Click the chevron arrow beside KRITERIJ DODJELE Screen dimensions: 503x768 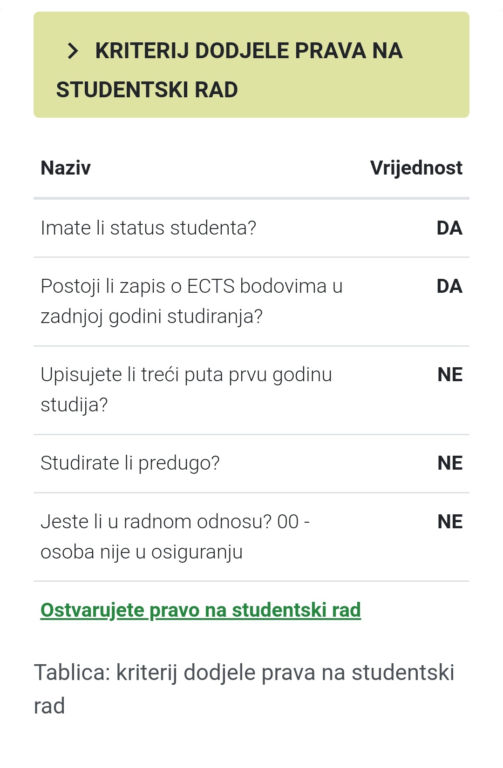point(73,51)
